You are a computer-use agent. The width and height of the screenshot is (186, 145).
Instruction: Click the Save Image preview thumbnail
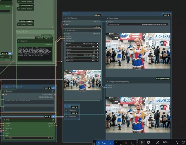(138, 51)
